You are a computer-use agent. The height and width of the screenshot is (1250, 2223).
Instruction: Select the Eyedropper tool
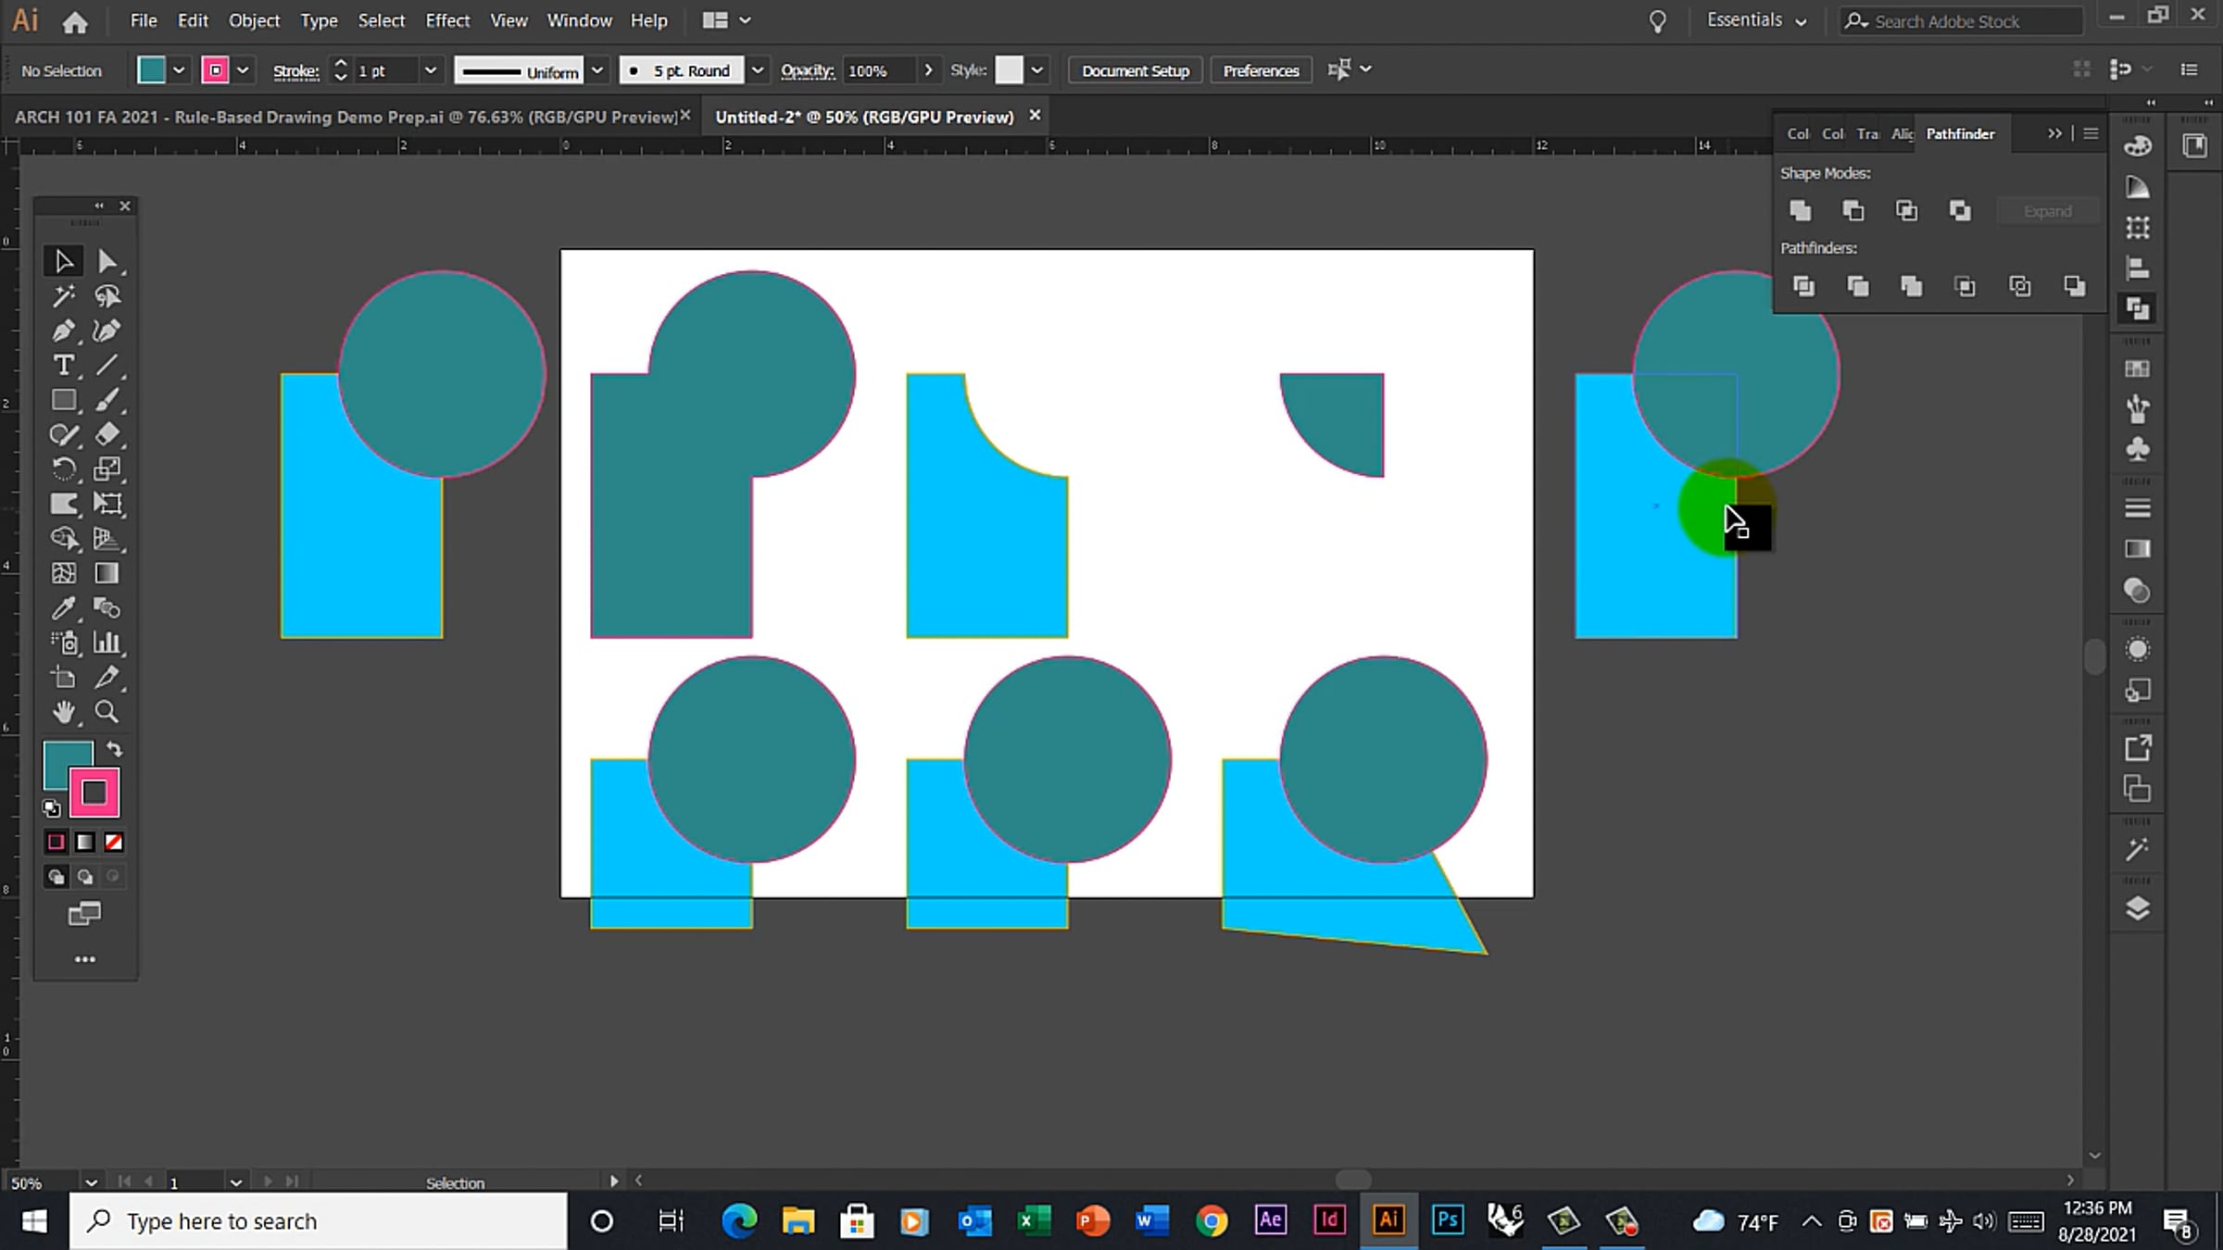(x=62, y=608)
